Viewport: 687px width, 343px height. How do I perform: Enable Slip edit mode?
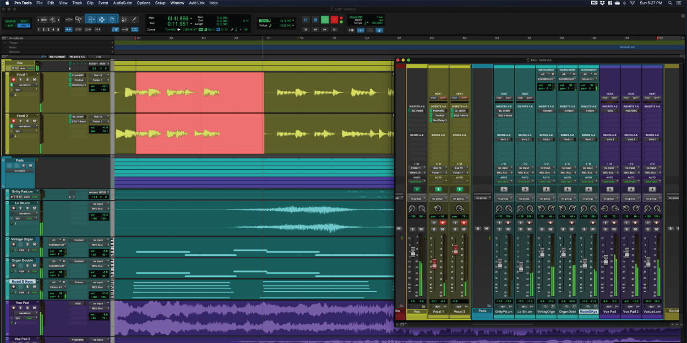(x=10, y=26)
